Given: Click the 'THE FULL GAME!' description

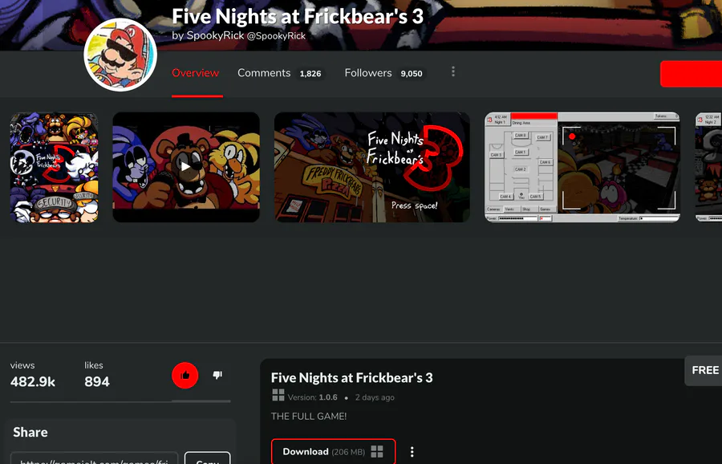Looking at the screenshot, I should click(x=309, y=416).
